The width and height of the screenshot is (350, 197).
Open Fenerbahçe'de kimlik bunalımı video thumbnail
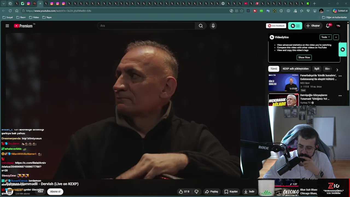coord(283,82)
